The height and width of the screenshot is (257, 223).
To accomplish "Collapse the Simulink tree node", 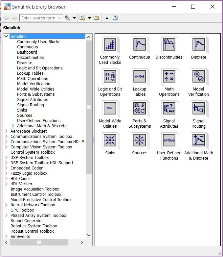I will tap(6, 36).
